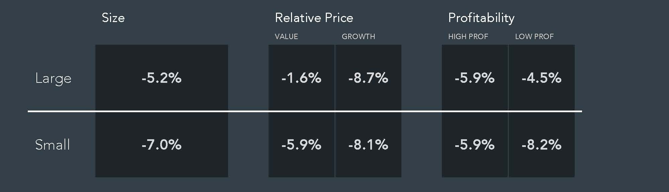The image size is (669, 192).
Task: Click the Relative Price heading
Action: pyautogui.click(x=314, y=18)
